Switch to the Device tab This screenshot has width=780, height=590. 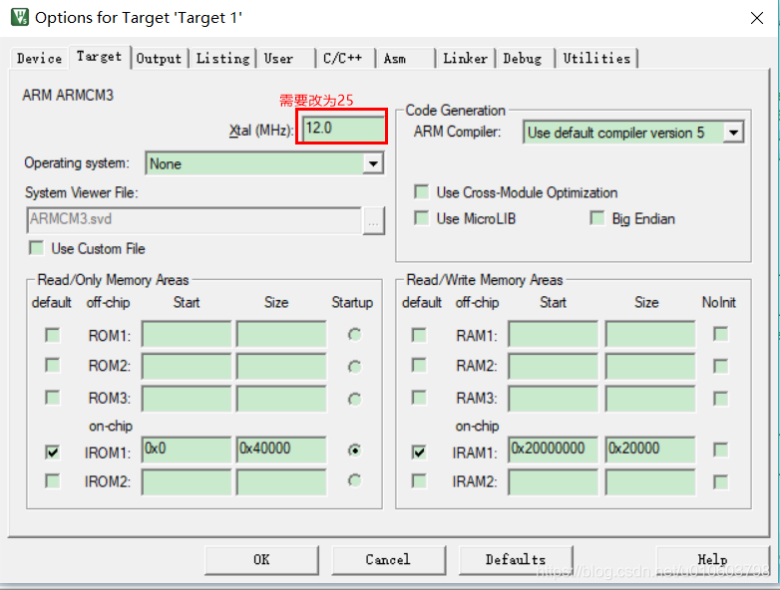[x=39, y=58]
